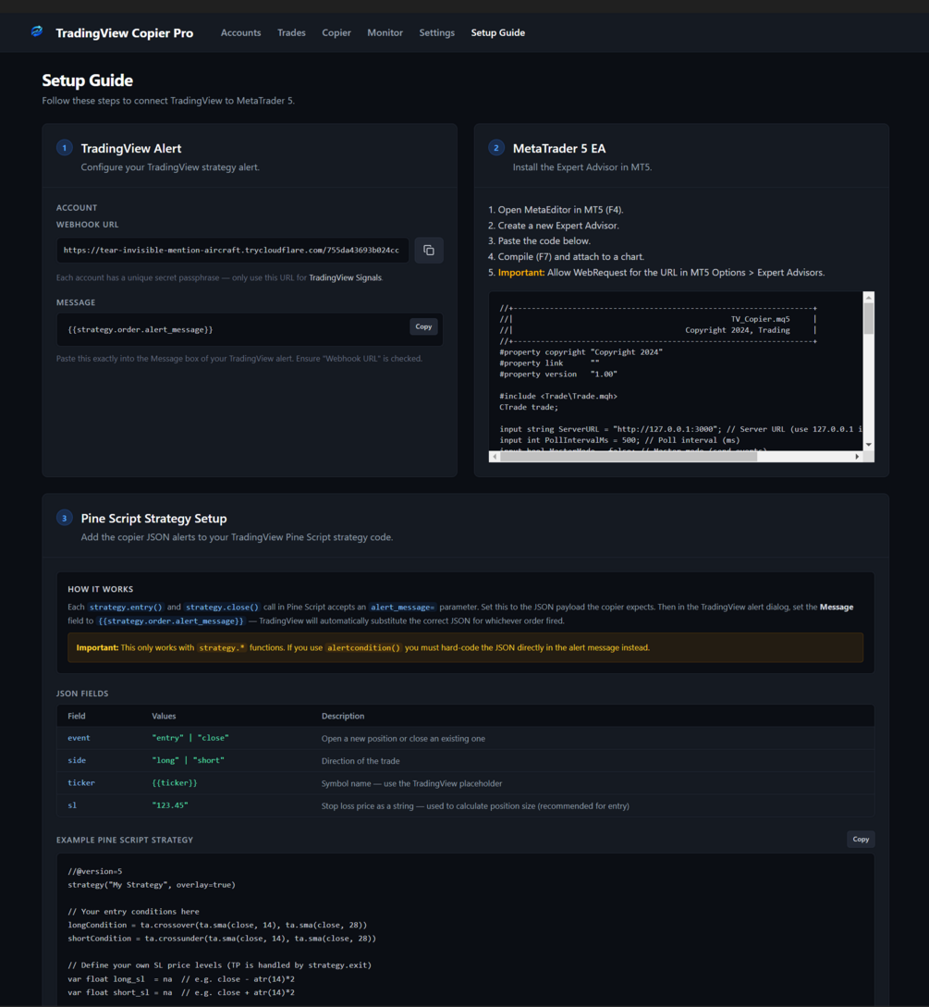Image resolution: width=929 pixels, height=1007 pixels.
Task: Click the '//@version=5' line in example code
Action: (x=95, y=871)
